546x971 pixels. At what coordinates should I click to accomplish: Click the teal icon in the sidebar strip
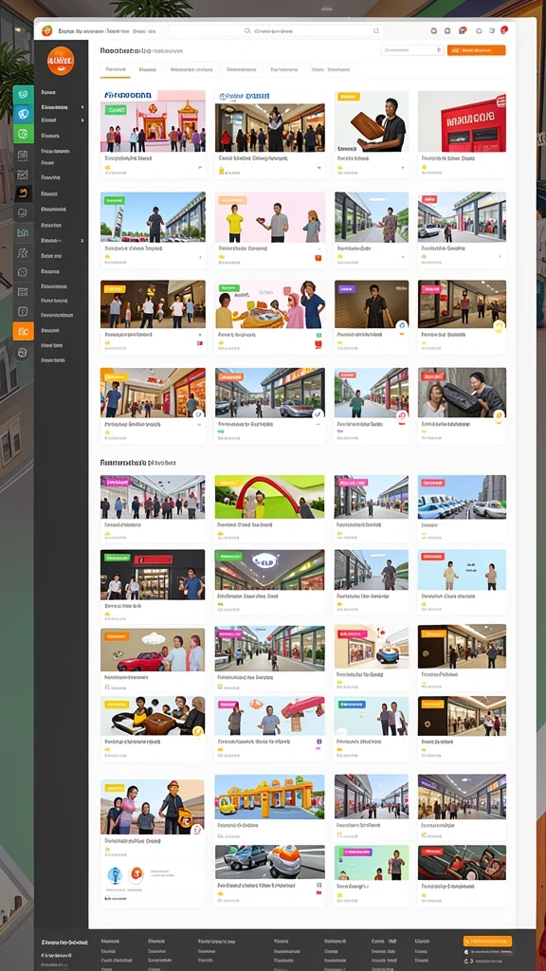pos(23,94)
